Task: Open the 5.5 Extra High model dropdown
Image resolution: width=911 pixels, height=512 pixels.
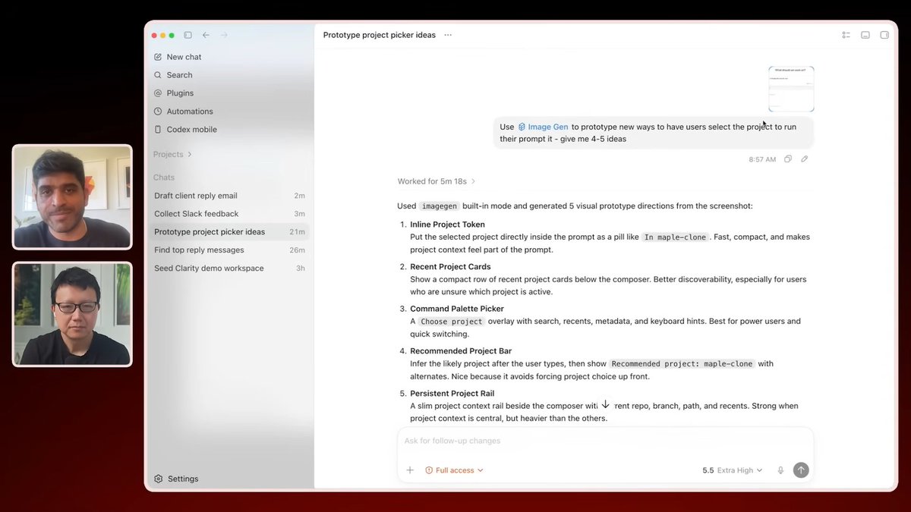Action: point(732,470)
